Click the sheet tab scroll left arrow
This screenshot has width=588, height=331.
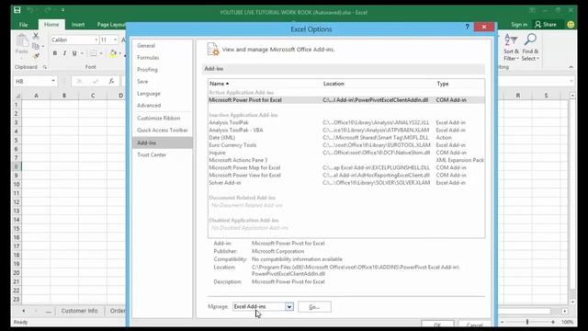coord(24,311)
